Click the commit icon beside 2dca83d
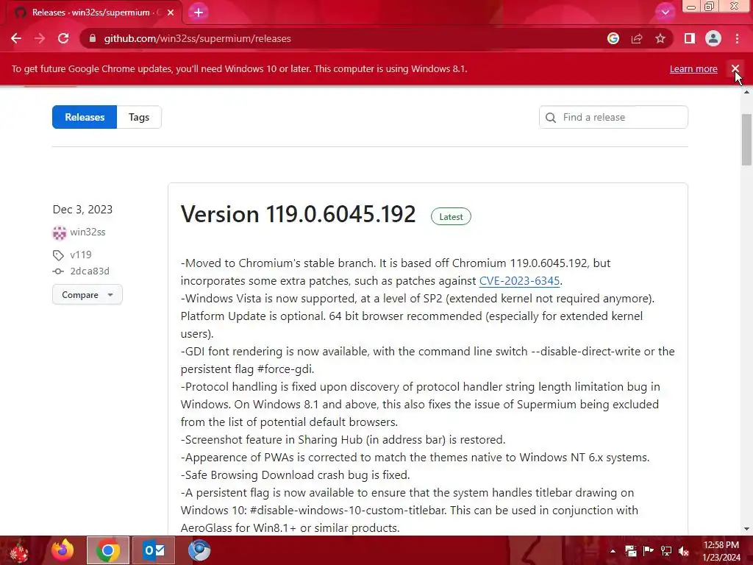Image resolution: width=753 pixels, height=565 pixels. 58,271
